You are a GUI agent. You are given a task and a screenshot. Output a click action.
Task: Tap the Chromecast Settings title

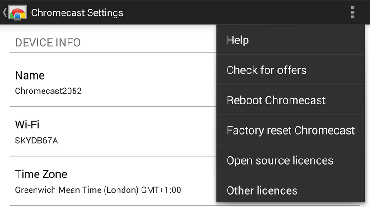coord(77,13)
